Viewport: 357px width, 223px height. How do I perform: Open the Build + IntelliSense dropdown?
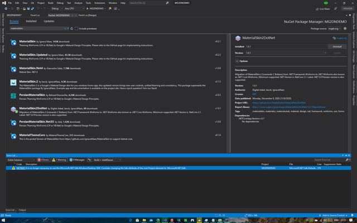107,160
